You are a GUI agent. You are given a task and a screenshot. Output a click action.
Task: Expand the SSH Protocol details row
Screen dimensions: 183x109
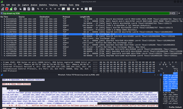click(2, 71)
